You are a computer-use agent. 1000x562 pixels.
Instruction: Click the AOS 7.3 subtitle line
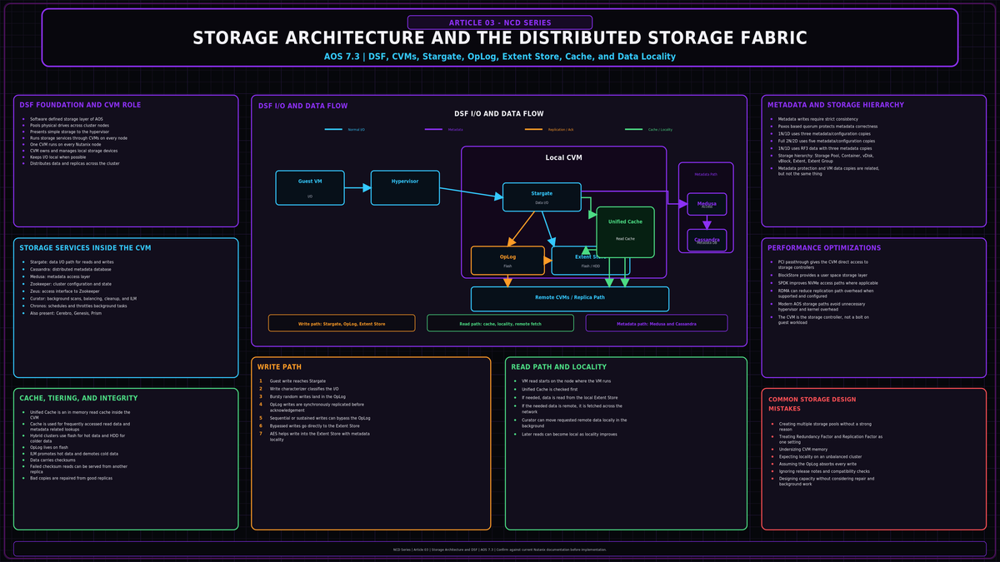click(x=500, y=57)
